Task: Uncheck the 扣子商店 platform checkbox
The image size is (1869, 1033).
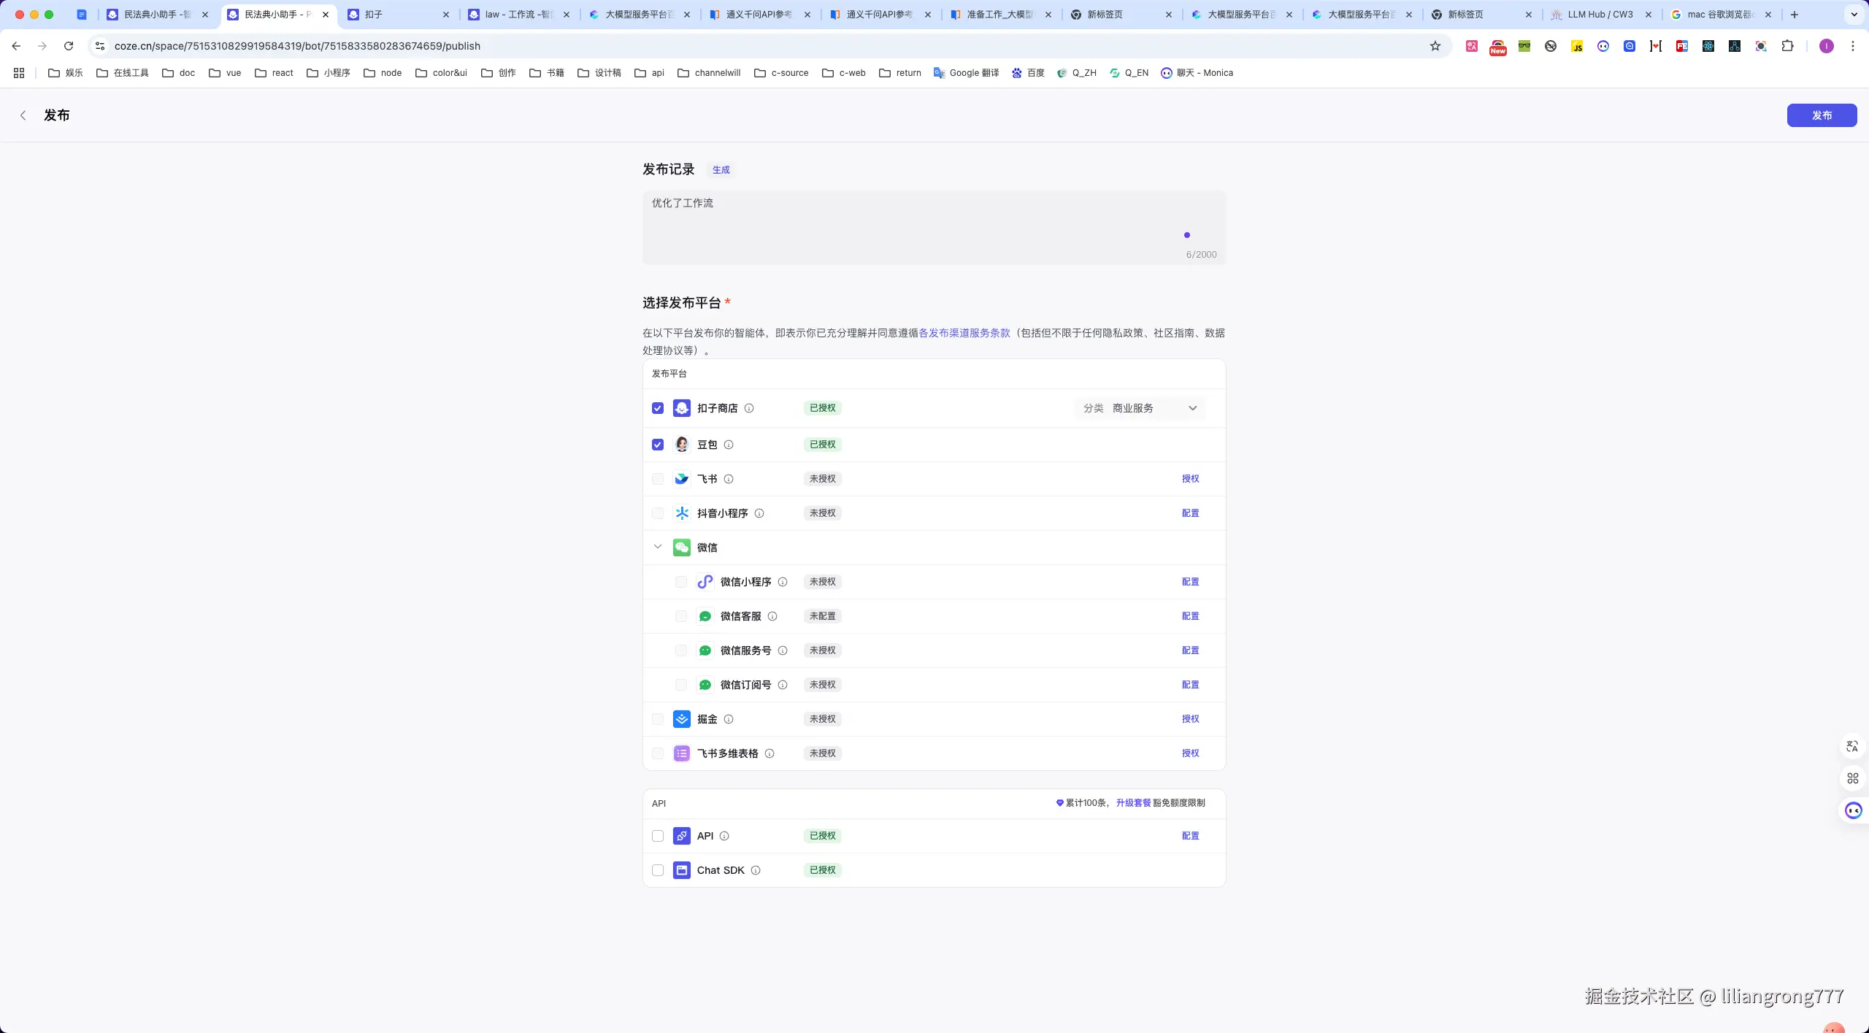Action: click(658, 408)
